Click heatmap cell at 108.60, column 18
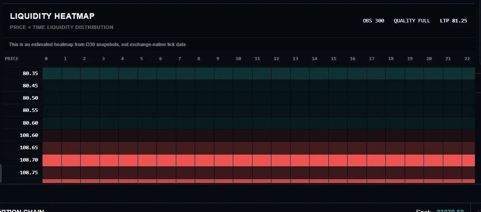 (395, 135)
